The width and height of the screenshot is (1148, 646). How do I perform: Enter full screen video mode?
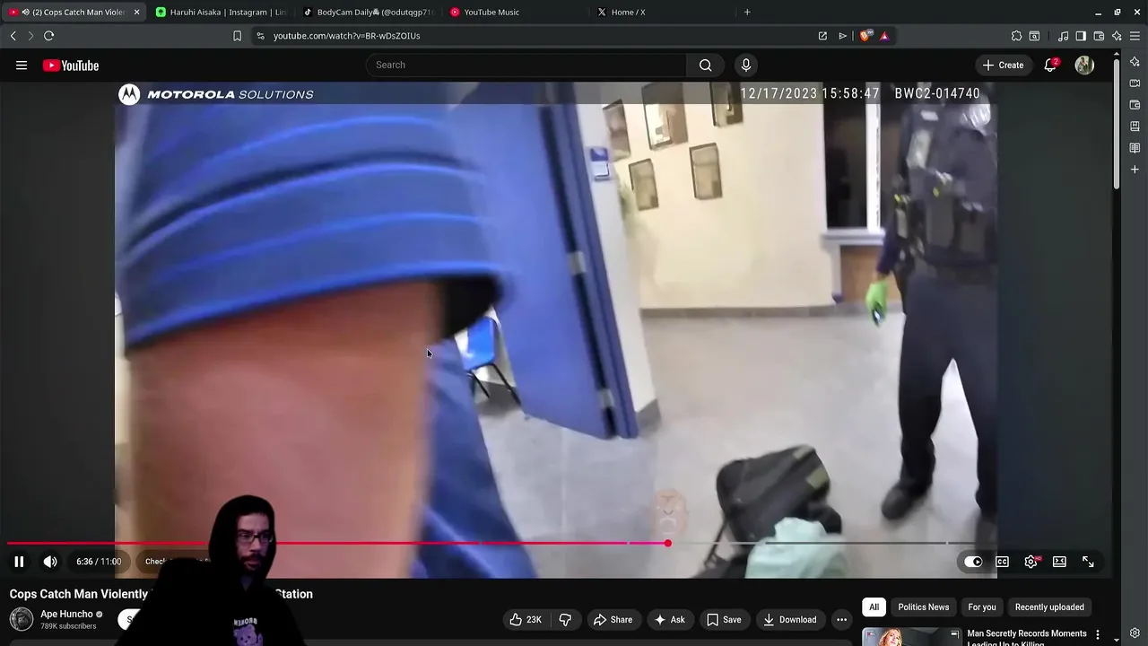1088,562
